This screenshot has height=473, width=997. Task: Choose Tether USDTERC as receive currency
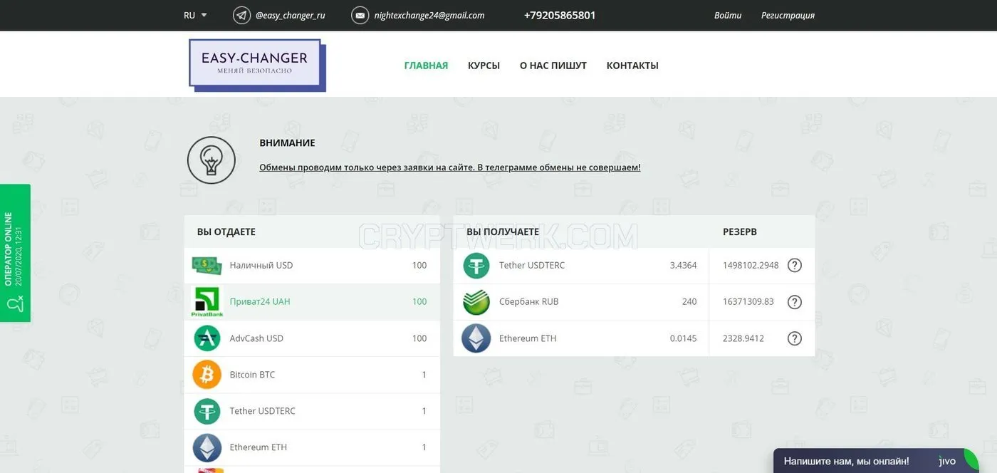click(634, 265)
